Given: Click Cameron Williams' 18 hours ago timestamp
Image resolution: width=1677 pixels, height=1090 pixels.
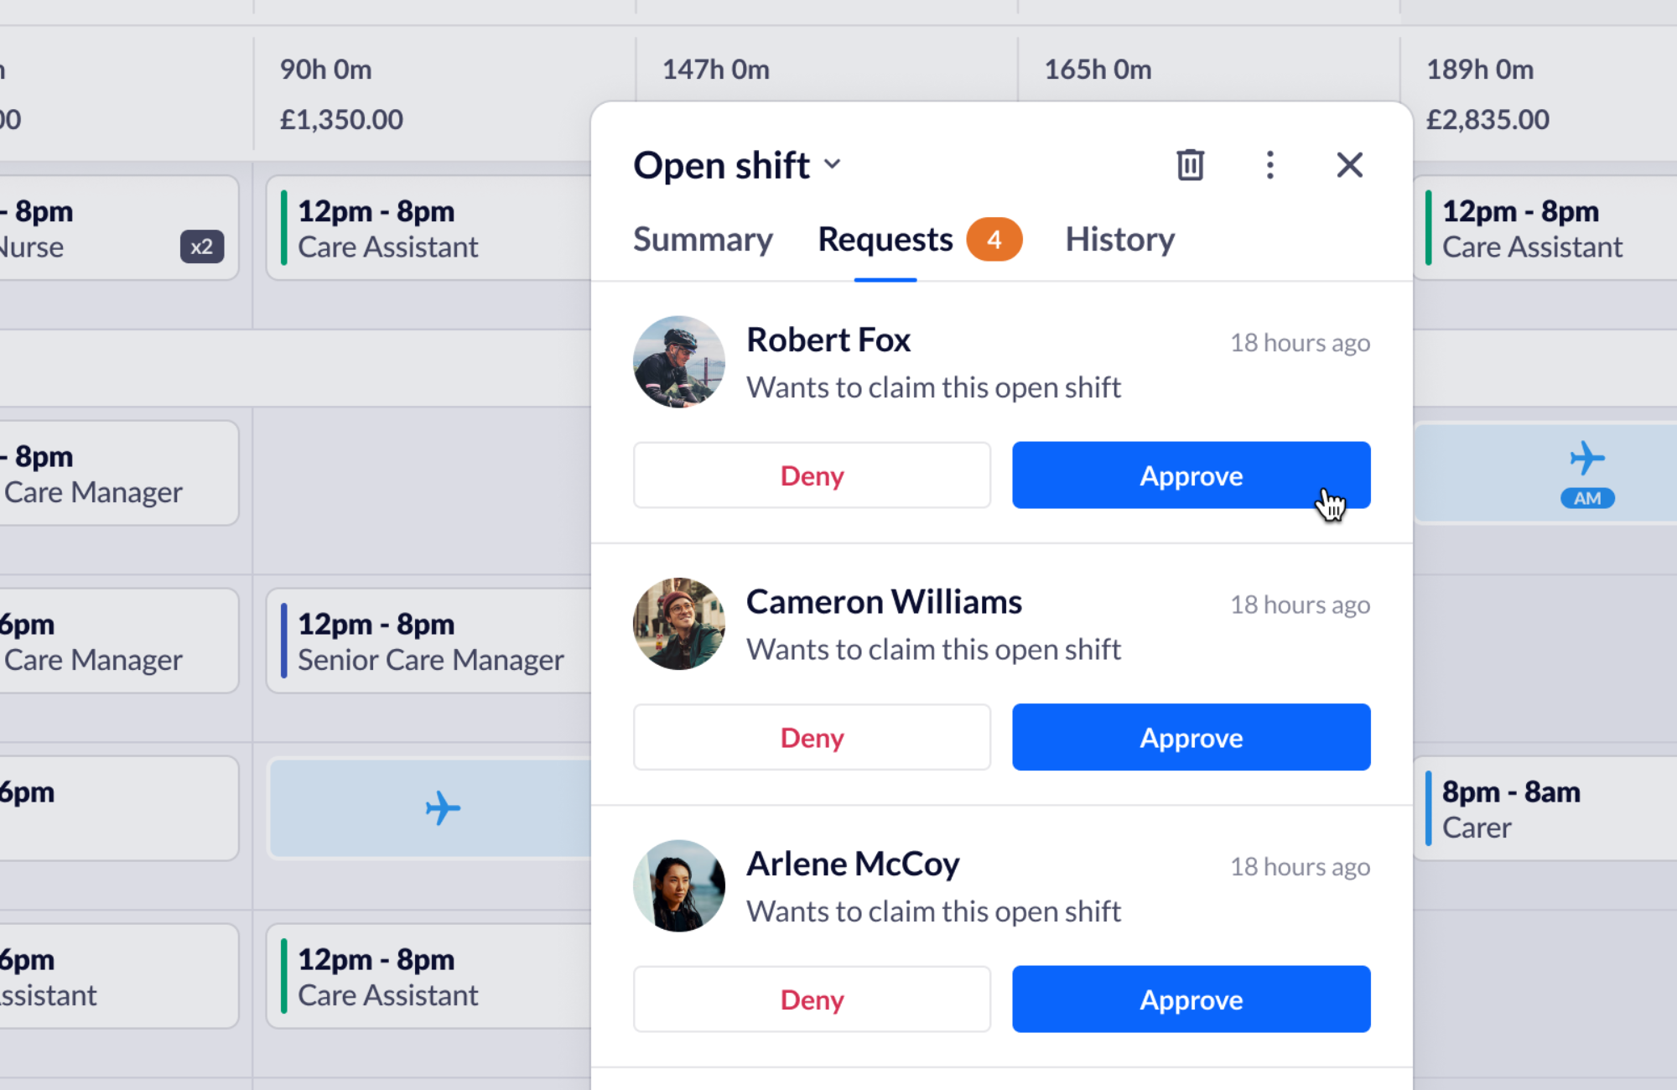Looking at the screenshot, I should click(x=1300, y=605).
